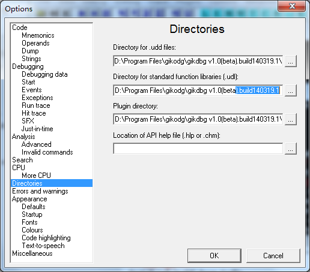The image size is (310, 272).
Task: Open Invalid commands options
Action: [47, 152]
